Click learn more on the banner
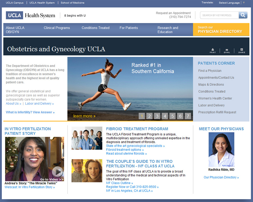Viewport: 253px width, 202px height. (84, 116)
